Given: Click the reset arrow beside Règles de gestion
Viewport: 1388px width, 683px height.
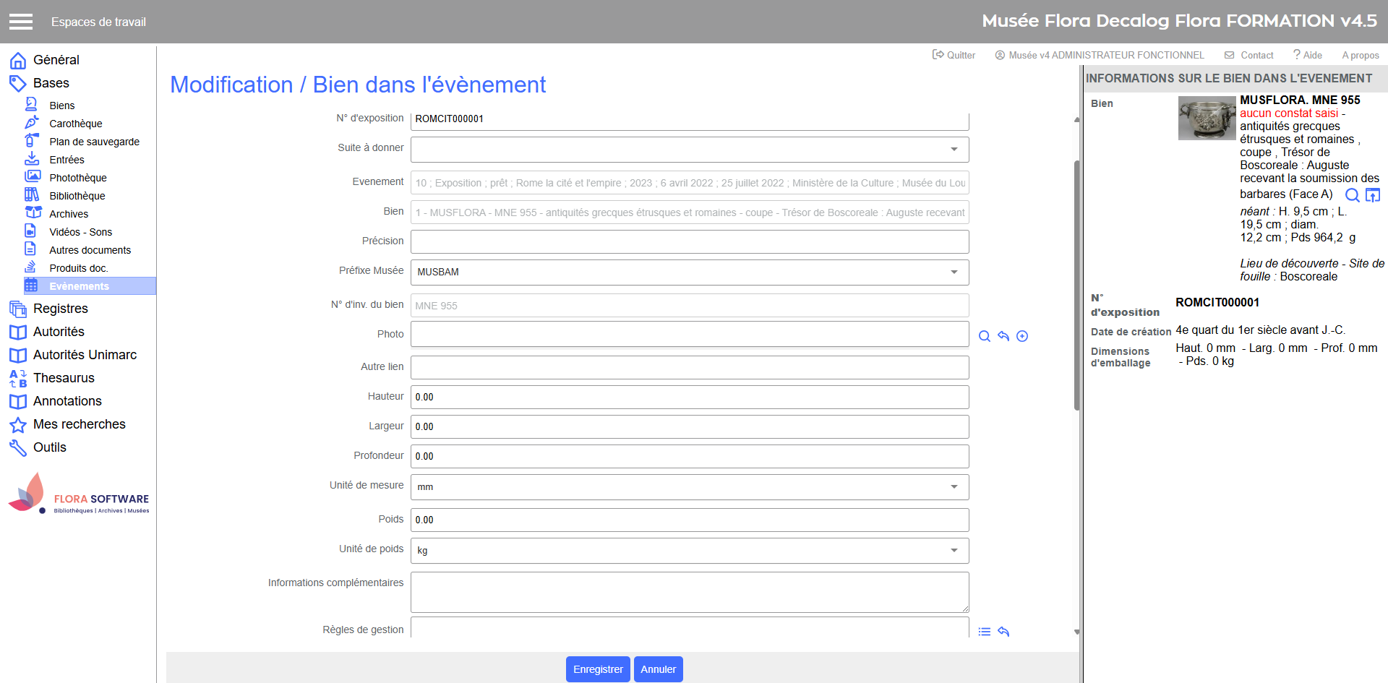Looking at the screenshot, I should click(1003, 632).
